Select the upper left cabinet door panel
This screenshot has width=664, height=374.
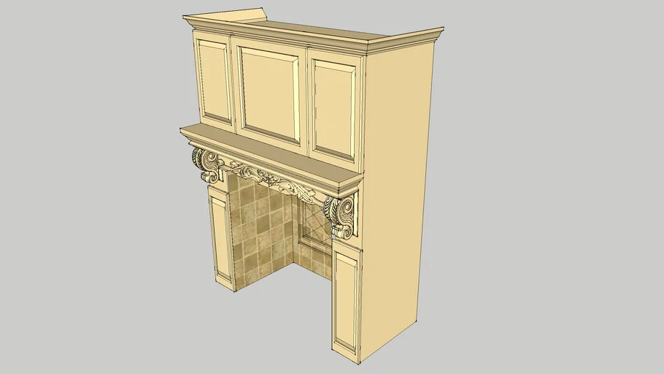(x=215, y=80)
